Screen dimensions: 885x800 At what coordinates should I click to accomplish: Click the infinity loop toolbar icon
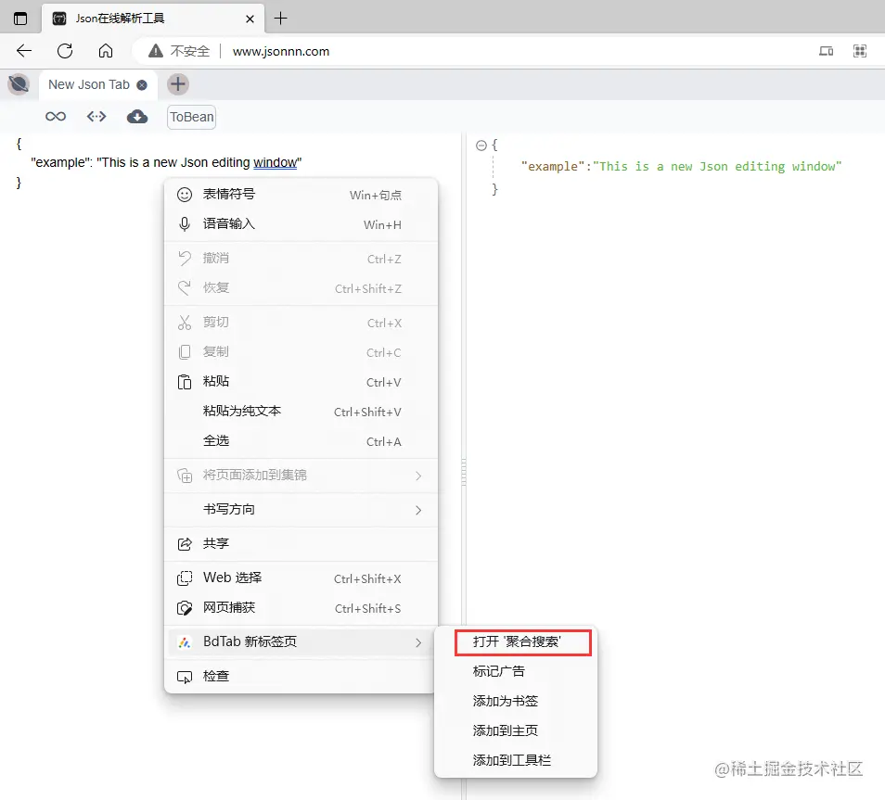coord(56,117)
